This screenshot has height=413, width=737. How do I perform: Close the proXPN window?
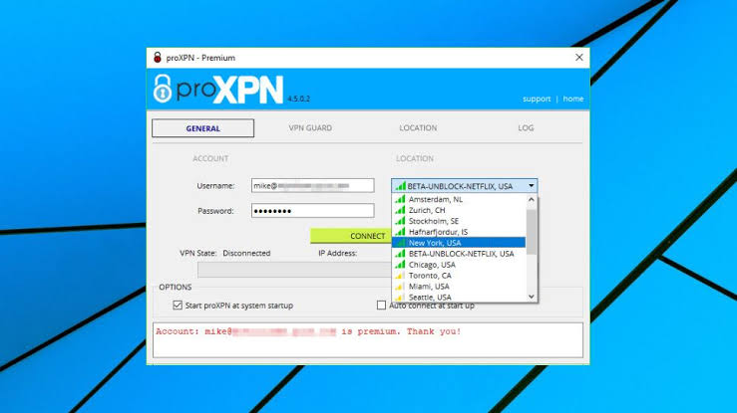point(579,57)
